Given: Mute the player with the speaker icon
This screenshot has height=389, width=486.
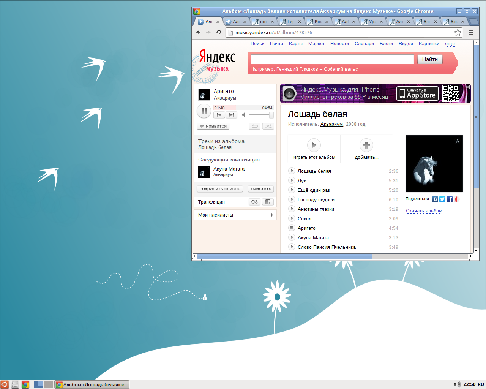Looking at the screenshot, I should [244, 115].
